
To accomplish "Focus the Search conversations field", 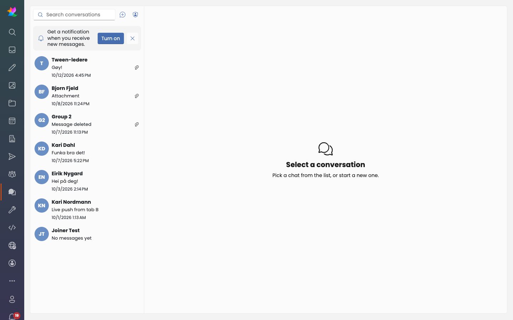I will tap(74, 15).
